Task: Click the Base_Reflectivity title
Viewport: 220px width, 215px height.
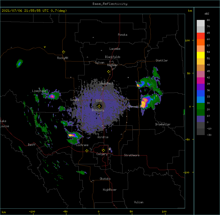Action: click(110, 4)
